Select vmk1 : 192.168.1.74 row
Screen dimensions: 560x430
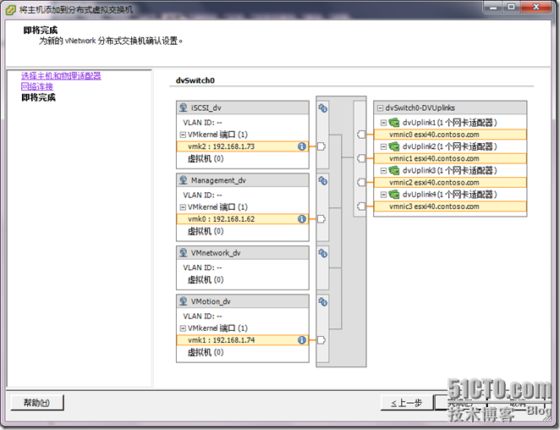[243, 340]
